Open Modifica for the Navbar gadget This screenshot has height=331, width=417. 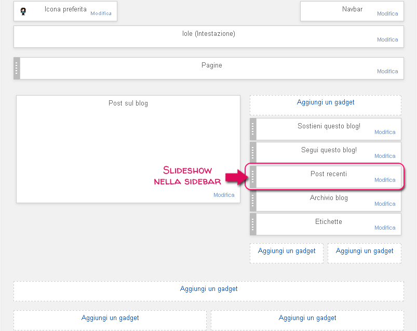(x=387, y=14)
